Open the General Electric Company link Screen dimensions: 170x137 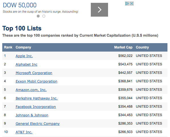point(38,123)
